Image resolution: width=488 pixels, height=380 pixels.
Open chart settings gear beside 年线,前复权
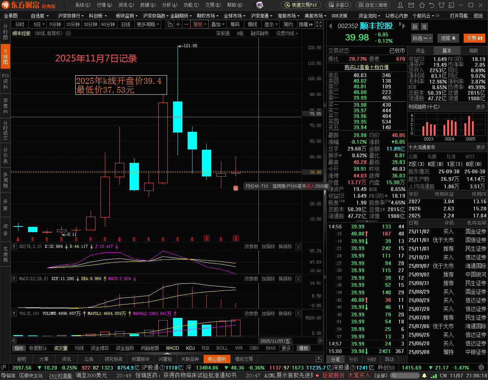pyautogui.click(x=68, y=33)
